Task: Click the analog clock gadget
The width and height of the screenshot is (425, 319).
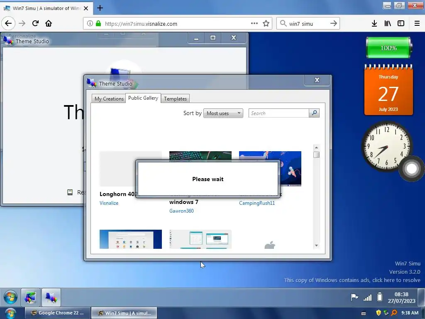Action: coord(386,147)
